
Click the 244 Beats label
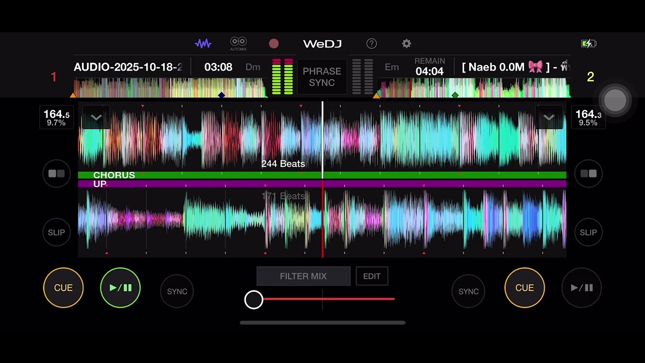(283, 164)
